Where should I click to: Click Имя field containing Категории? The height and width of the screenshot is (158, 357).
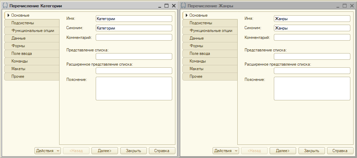click(x=134, y=19)
